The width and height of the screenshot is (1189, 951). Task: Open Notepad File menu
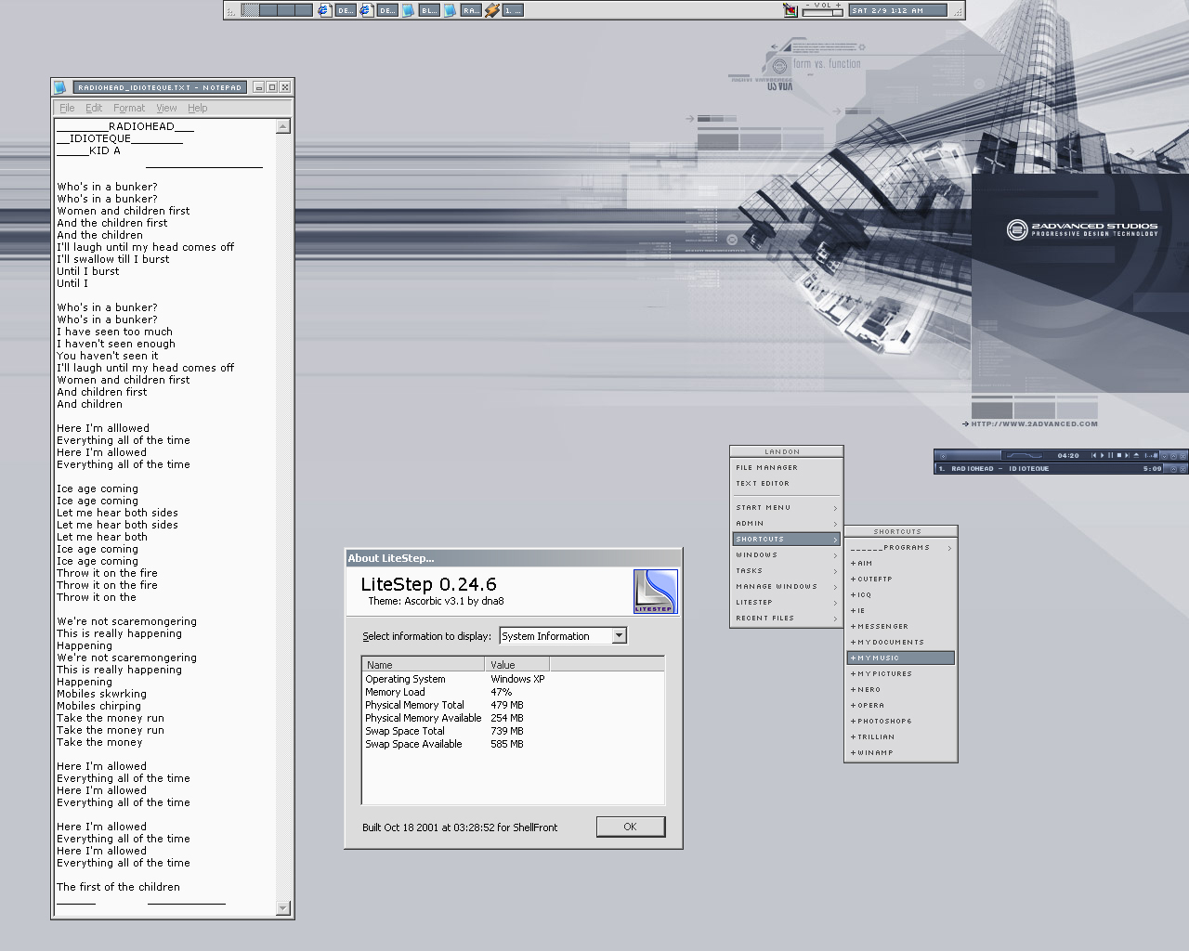[x=67, y=108]
